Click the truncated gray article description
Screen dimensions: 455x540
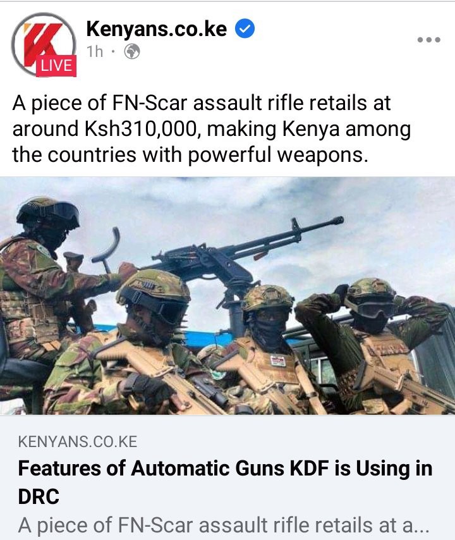click(x=224, y=525)
